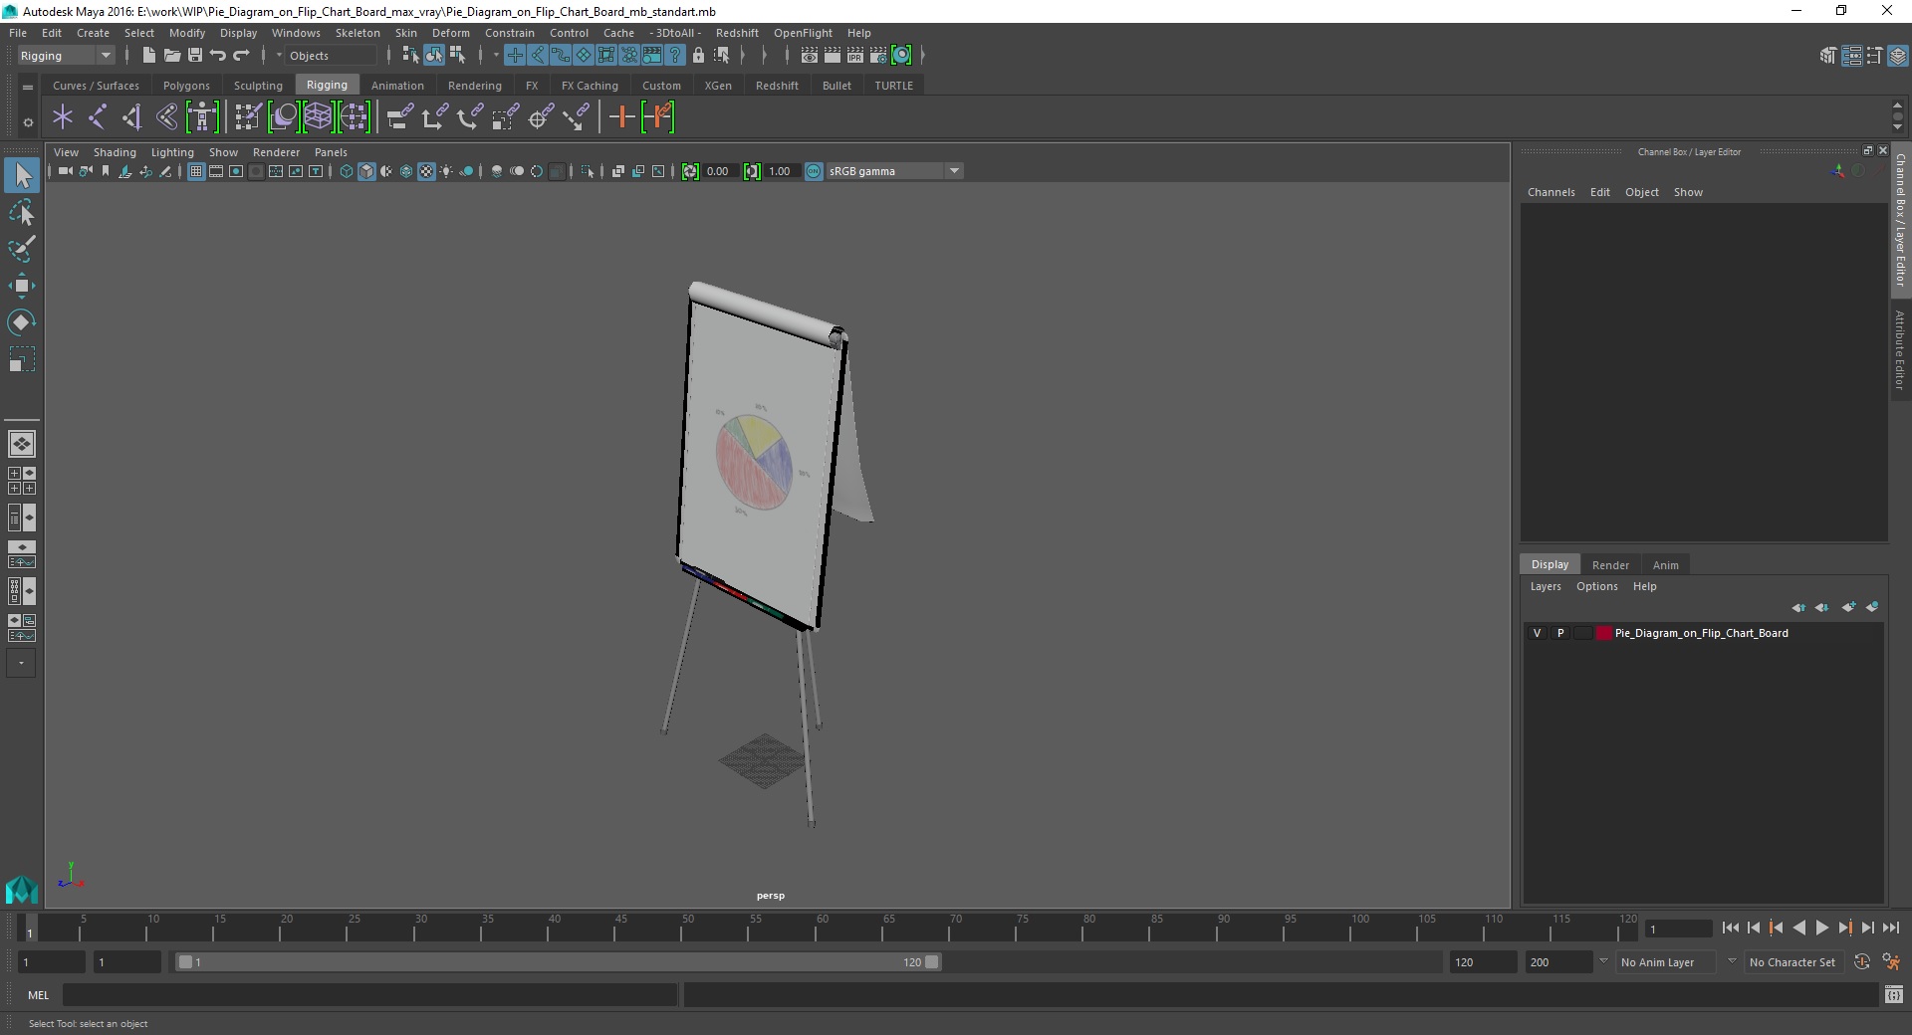Viewport: 1912px width, 1035px height.
Task: Pick the Paint Selection tool
Action: [x=22, y=249]
